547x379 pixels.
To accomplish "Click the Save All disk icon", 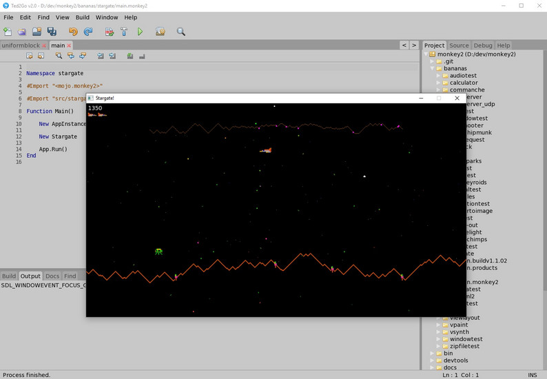I will coord(52,32).
